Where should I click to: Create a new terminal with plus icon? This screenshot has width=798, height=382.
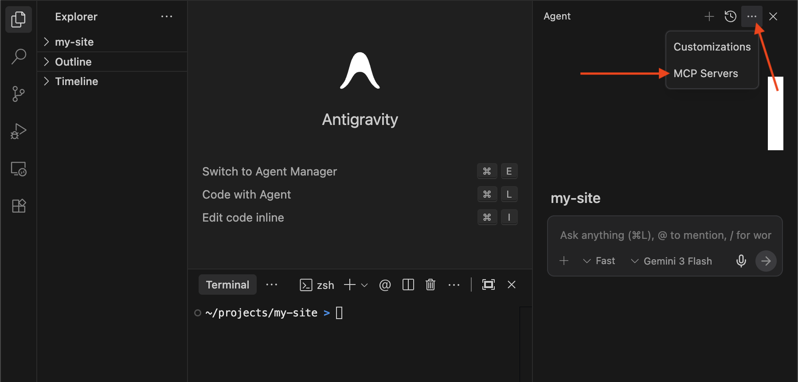click(x=350, y=285)
